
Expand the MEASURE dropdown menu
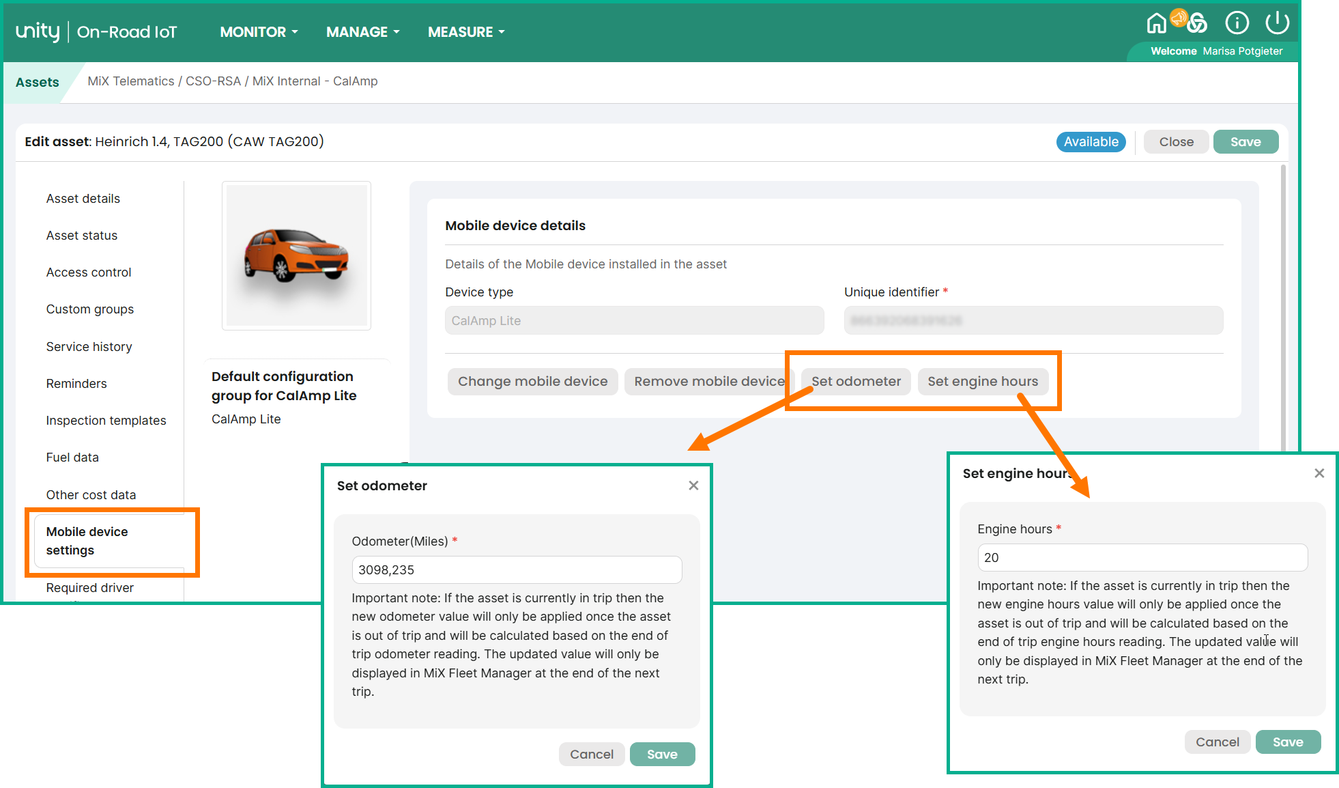coord(466,32)
